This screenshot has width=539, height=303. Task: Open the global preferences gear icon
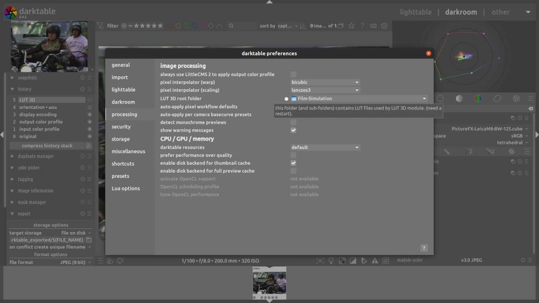[384, 26]
